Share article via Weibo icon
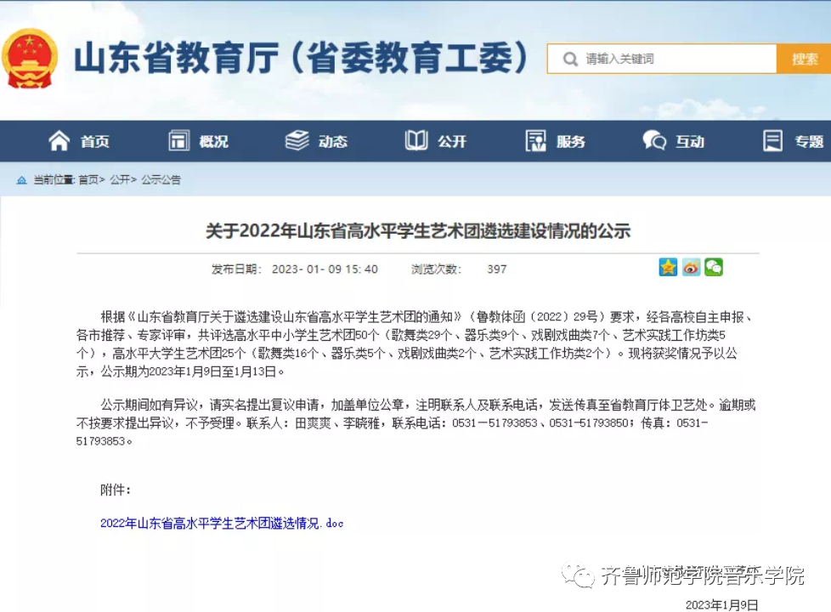 coord(691,268)
